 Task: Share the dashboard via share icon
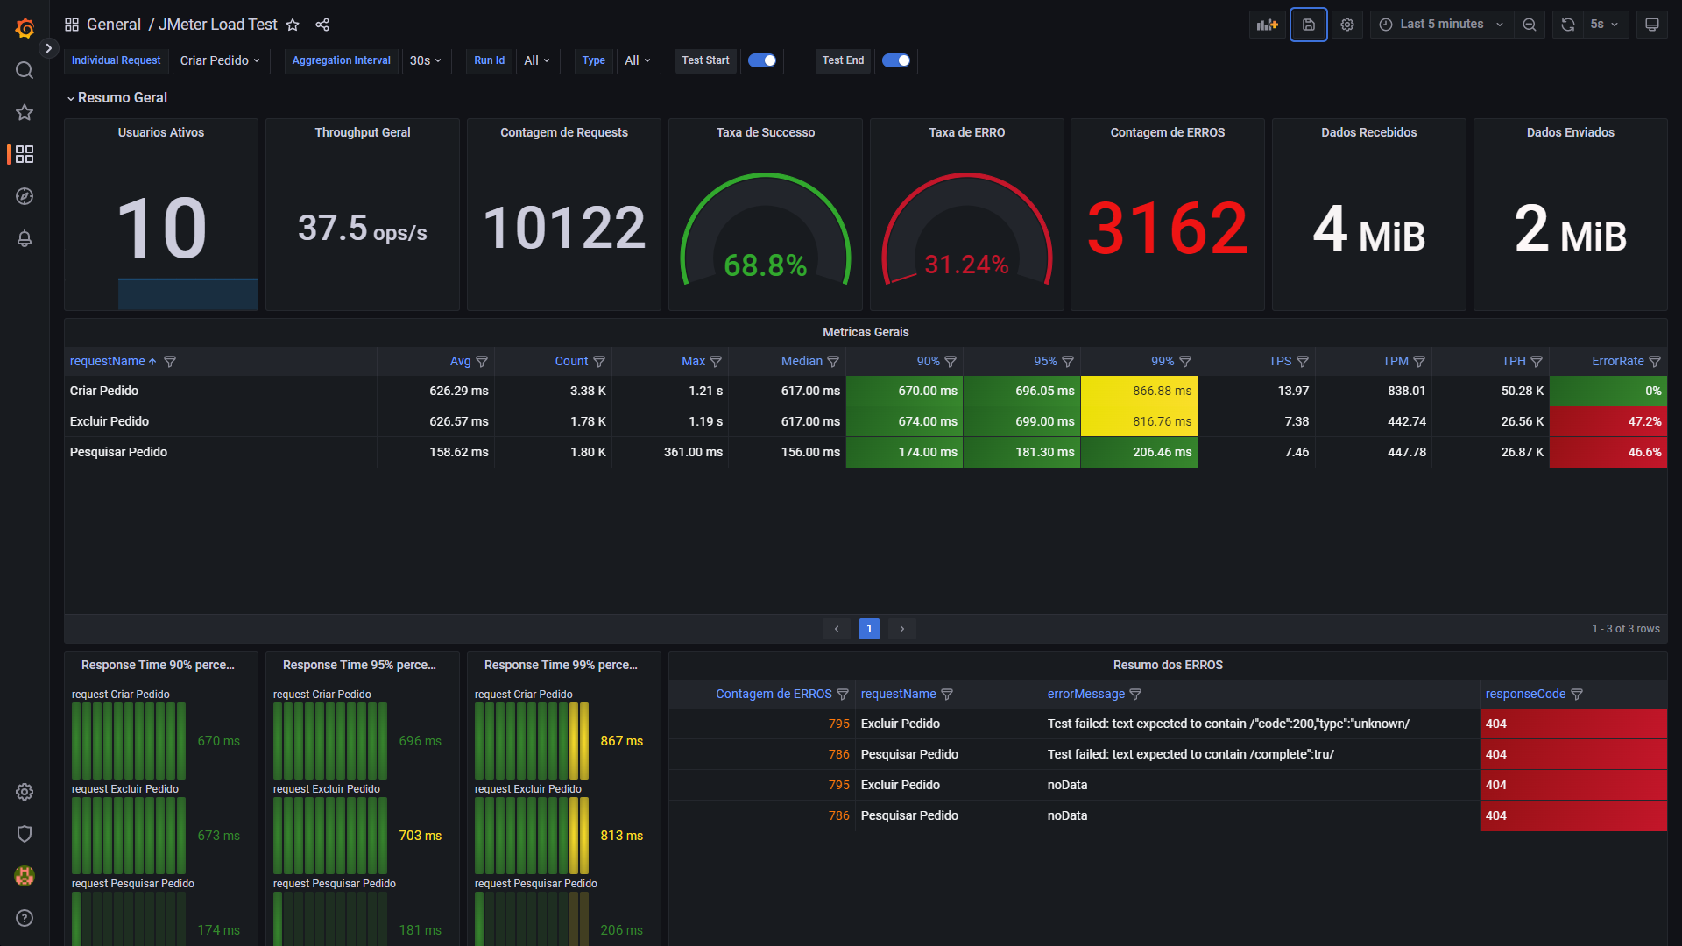(322, 25)
